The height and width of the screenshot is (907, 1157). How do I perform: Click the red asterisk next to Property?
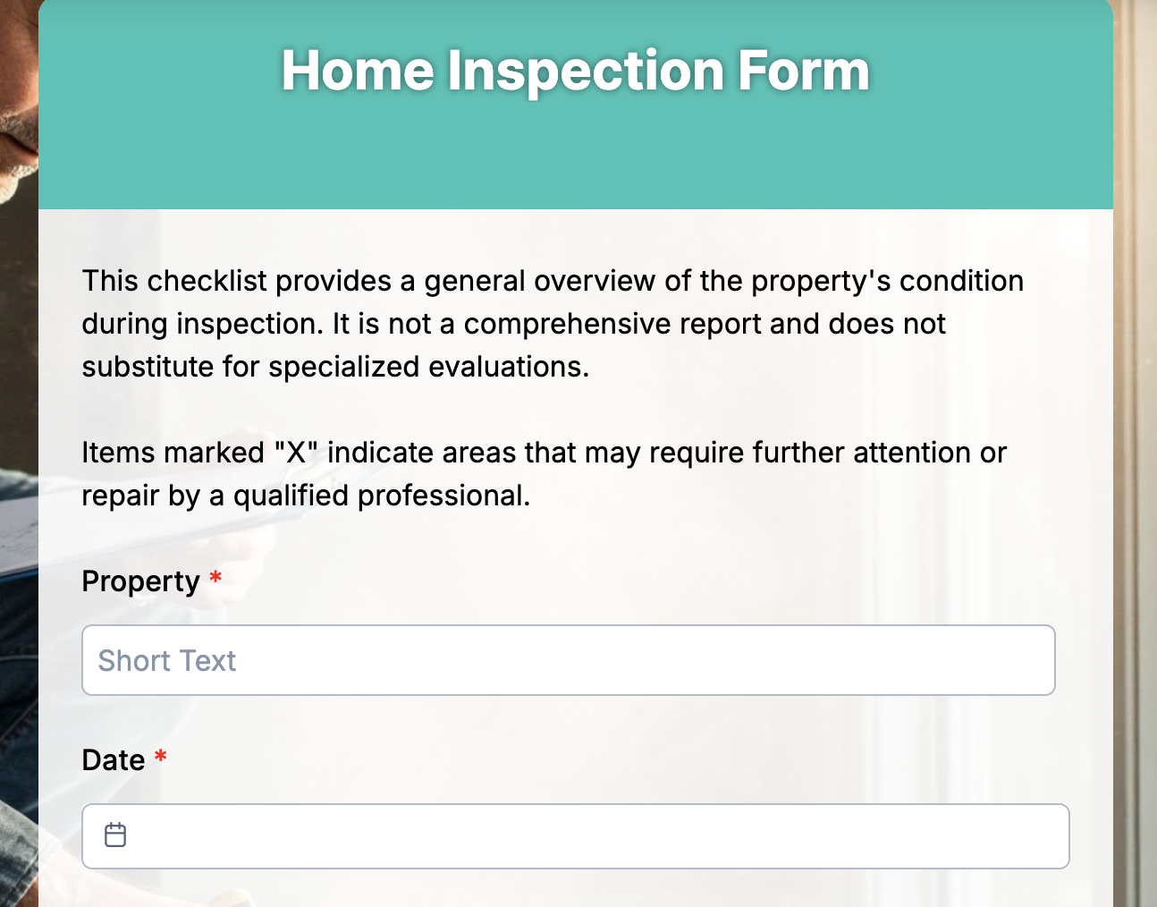pyautogui.click(x=215, y=581)
